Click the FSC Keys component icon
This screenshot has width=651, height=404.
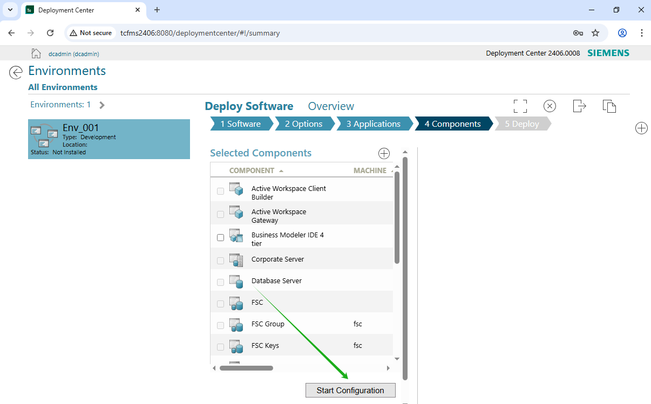[236, 346]
